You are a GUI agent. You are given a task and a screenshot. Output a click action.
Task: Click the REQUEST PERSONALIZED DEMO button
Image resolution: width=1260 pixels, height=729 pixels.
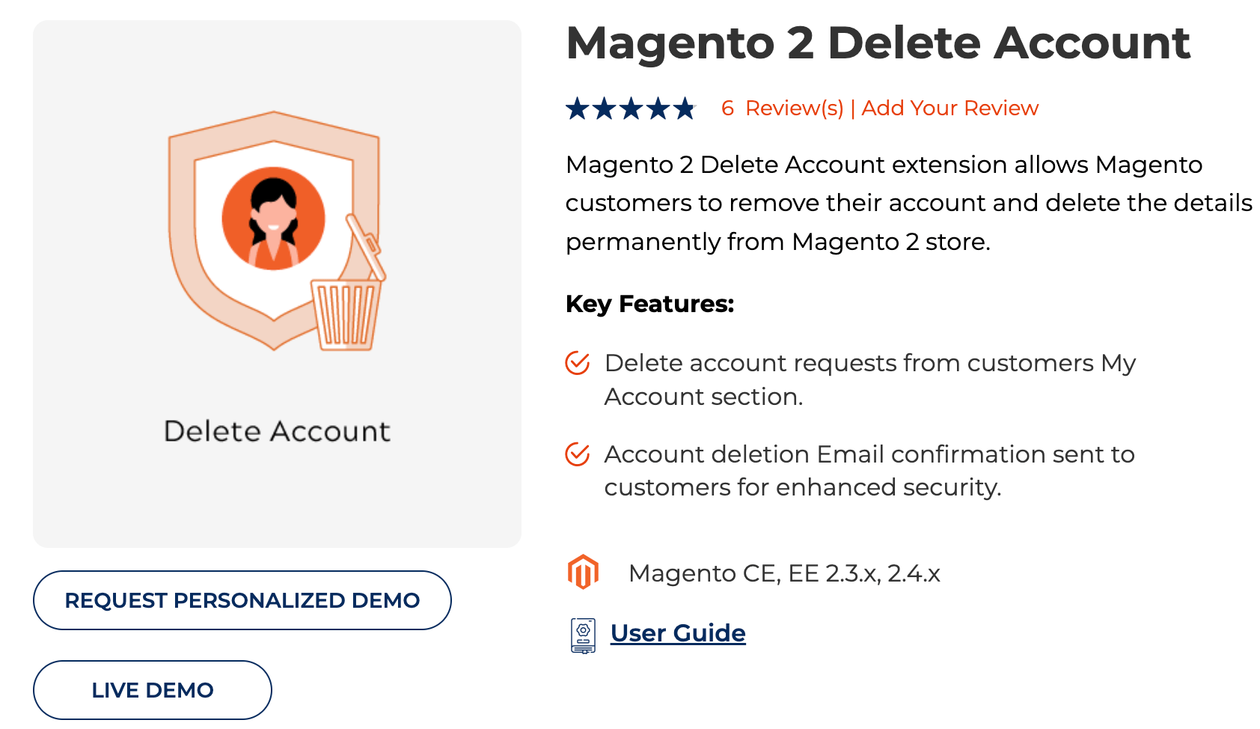(242, 600)
